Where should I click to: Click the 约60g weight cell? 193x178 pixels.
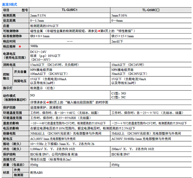click(x=34, y=165)
